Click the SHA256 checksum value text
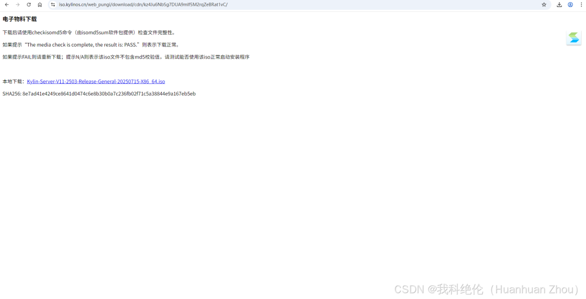Screen dimensions: 586x299 coord(109,94)
